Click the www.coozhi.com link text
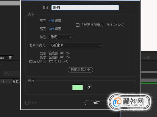157x117 pixels. (x=134, y=105)
